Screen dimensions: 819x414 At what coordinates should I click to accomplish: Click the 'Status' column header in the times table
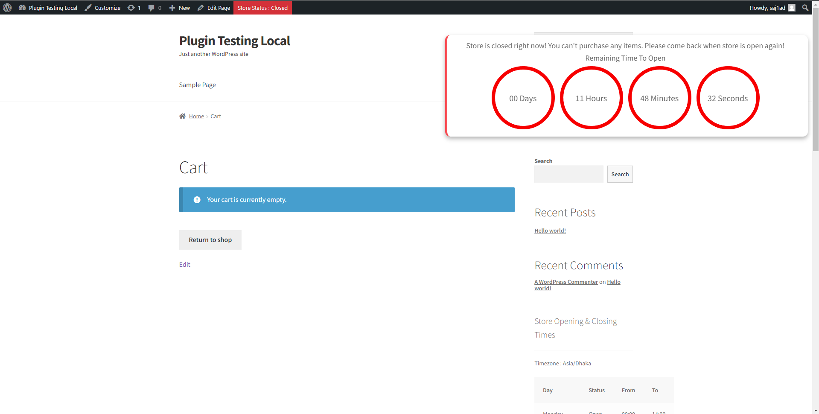597,391
